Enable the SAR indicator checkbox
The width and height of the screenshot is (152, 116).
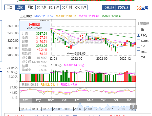pos(139,46)
